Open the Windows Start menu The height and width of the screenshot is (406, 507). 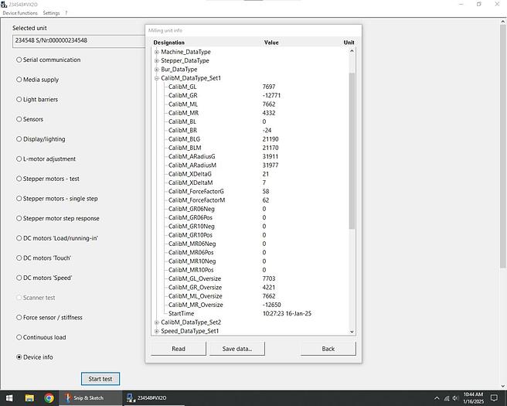coord(8,398)
